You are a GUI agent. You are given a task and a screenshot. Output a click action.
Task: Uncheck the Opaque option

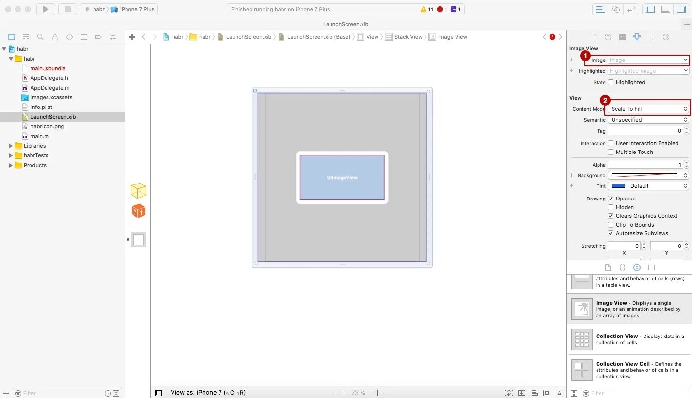coord(611,199)
